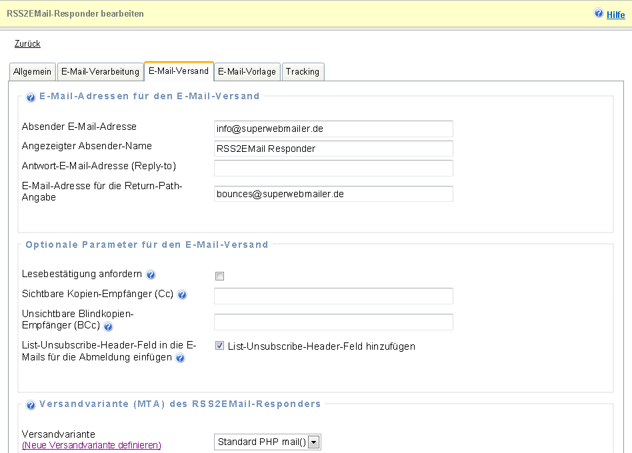Viewport: 632px width, 453px height.
Task: Switch to the Allgemein tab
Action: tap(32, 72)
